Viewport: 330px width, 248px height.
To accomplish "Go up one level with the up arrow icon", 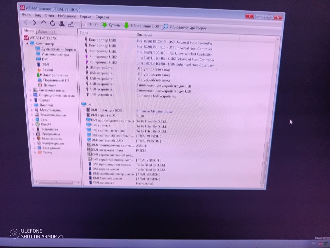I will (x=44, y=22).
